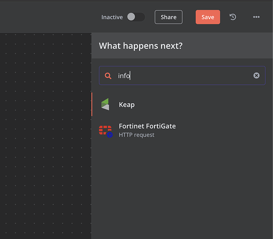Click the red Fortinet logo icon
Screen dimensions: 273x239
(105, 130)
